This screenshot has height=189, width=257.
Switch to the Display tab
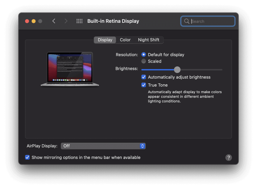(x=105, y=40)
